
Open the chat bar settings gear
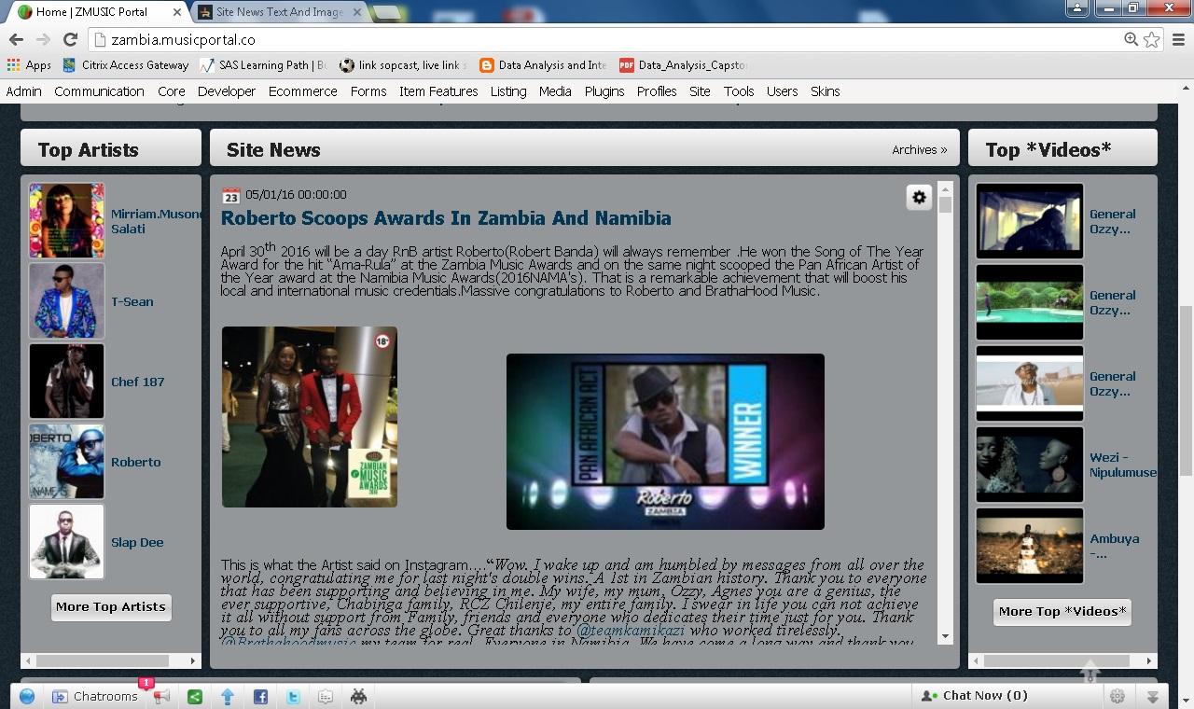click(x=1118, y=696)
